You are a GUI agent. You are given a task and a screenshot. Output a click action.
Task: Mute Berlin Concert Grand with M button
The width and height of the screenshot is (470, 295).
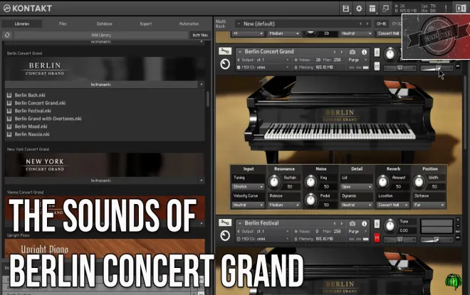(x=377, y=66)
